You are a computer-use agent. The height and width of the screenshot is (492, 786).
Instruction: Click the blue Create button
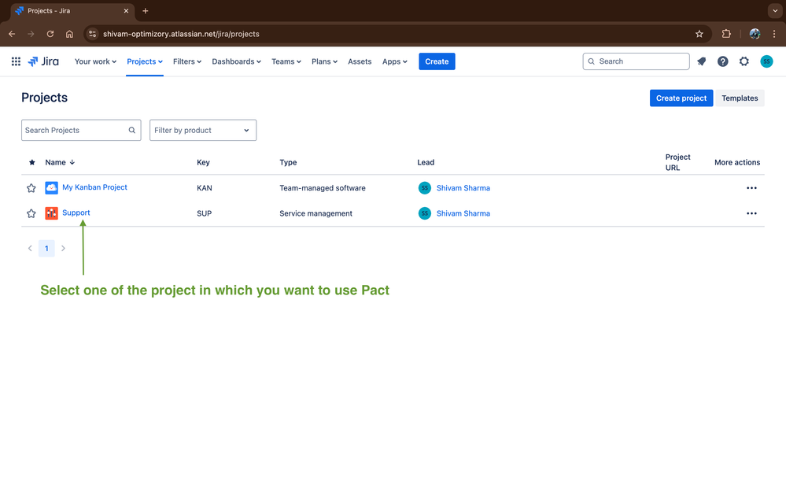point(437,61)
